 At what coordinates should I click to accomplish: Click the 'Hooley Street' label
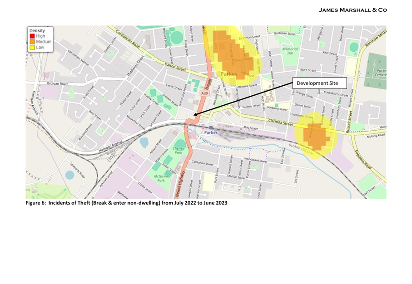151,99
